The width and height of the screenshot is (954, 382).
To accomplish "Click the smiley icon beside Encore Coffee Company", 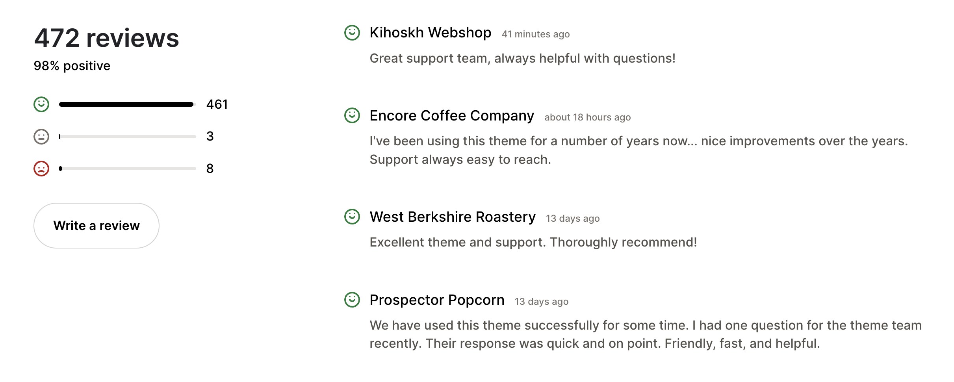I will click(352, 116).
